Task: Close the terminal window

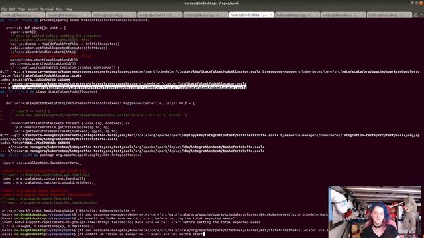Action: [x=421, y=3]
